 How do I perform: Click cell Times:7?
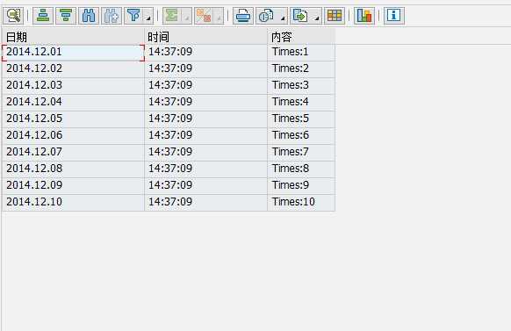(301, 153)
